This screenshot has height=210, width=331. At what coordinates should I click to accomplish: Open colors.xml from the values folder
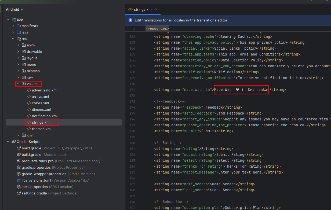(40, 103)
